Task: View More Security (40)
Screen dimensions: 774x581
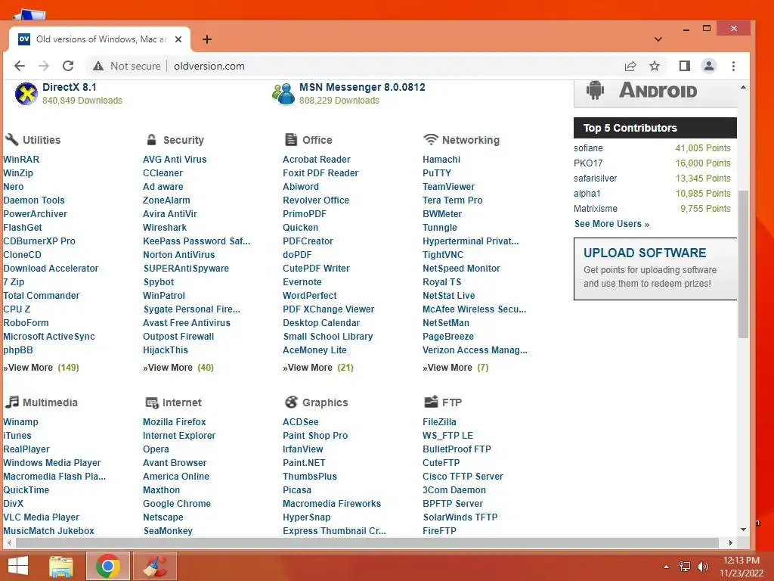Action: [x=178, y=368]
